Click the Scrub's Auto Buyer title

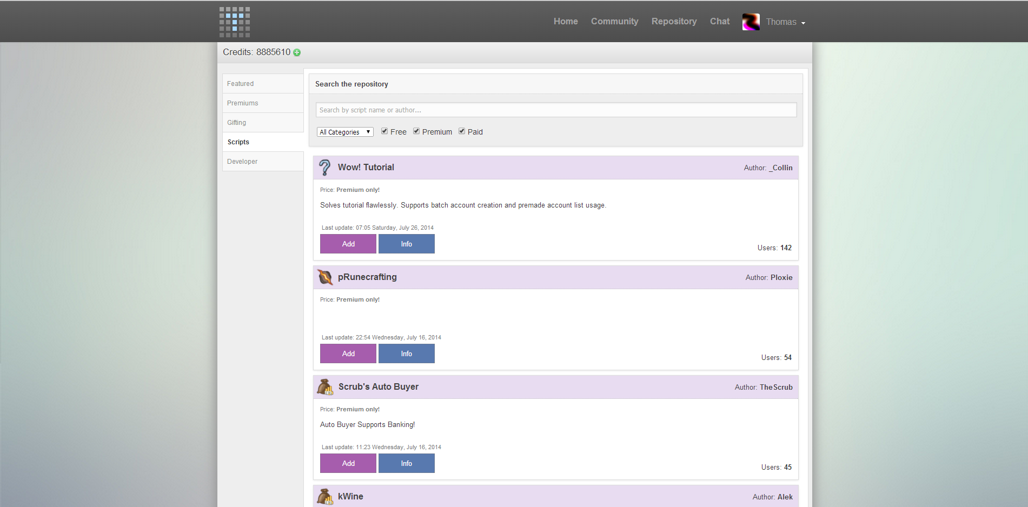pos(379,387)
